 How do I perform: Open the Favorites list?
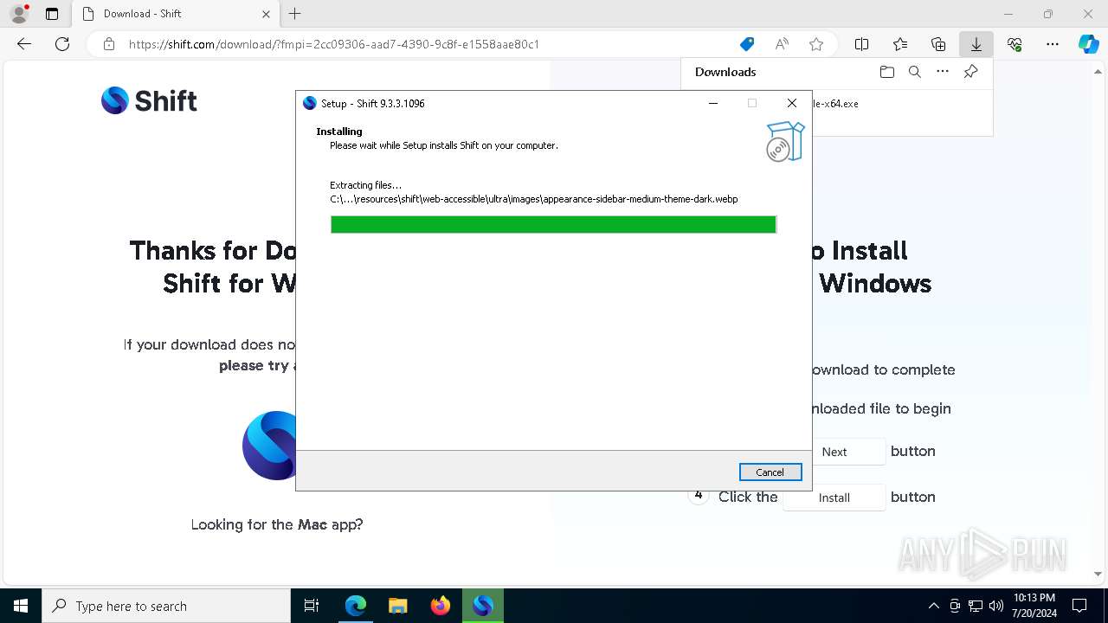coord(900,44)
